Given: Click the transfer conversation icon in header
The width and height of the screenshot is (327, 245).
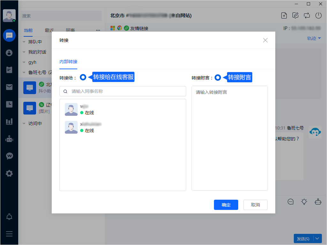Looking at the screenshot, I should coord(307,15).
